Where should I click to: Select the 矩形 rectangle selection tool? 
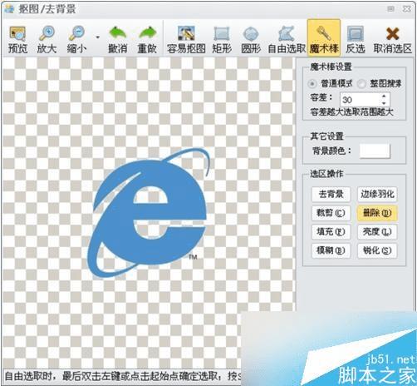click(222, 39)
